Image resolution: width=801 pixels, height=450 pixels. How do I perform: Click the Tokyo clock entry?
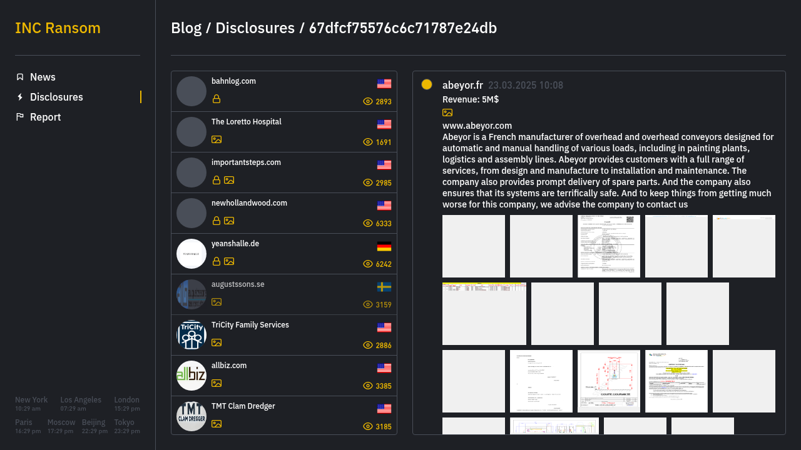(127, 426)
